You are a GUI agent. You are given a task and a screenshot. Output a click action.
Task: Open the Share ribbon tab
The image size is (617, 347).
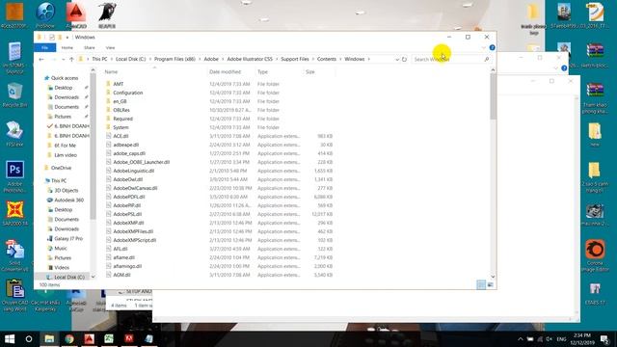(90, 47)
